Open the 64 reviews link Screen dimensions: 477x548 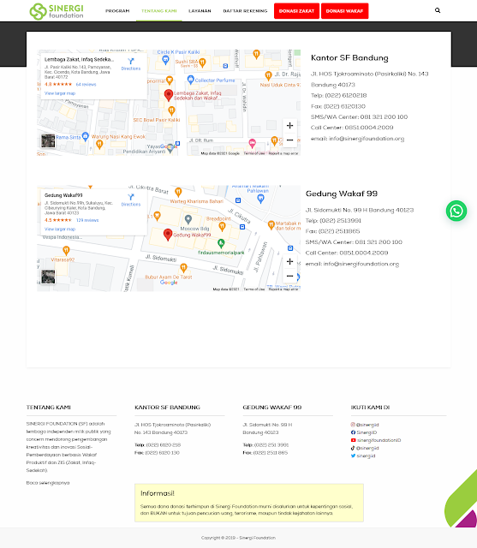tap(86, 84)
